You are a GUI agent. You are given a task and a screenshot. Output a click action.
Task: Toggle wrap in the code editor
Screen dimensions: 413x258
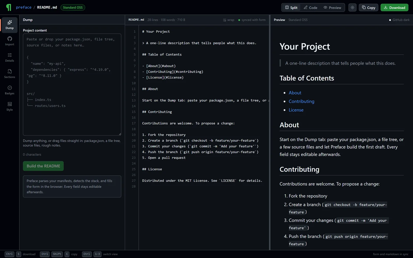click(x=228, y=20)
